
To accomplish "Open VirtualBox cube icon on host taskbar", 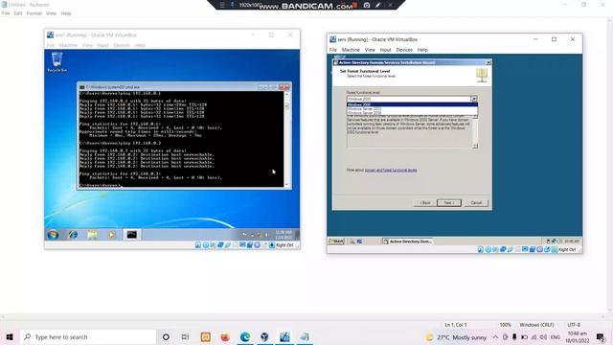I will point(264,336).
